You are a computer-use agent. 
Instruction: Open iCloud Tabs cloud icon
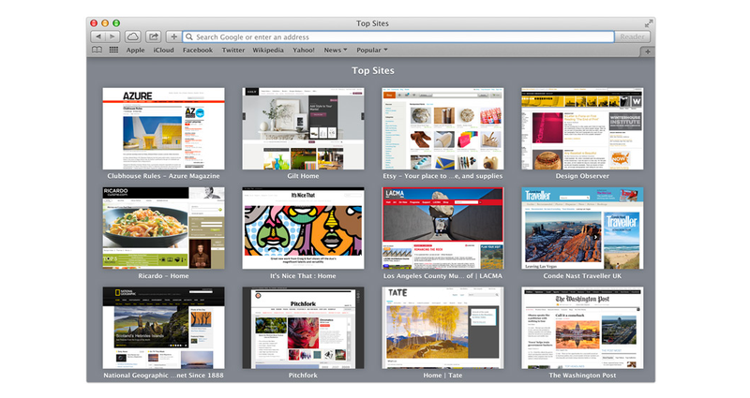pos(133,37)
